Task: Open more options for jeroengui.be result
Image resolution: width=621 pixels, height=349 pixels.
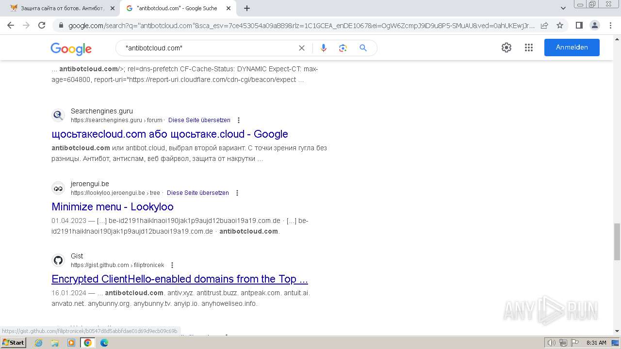Action: pos(237,193)
